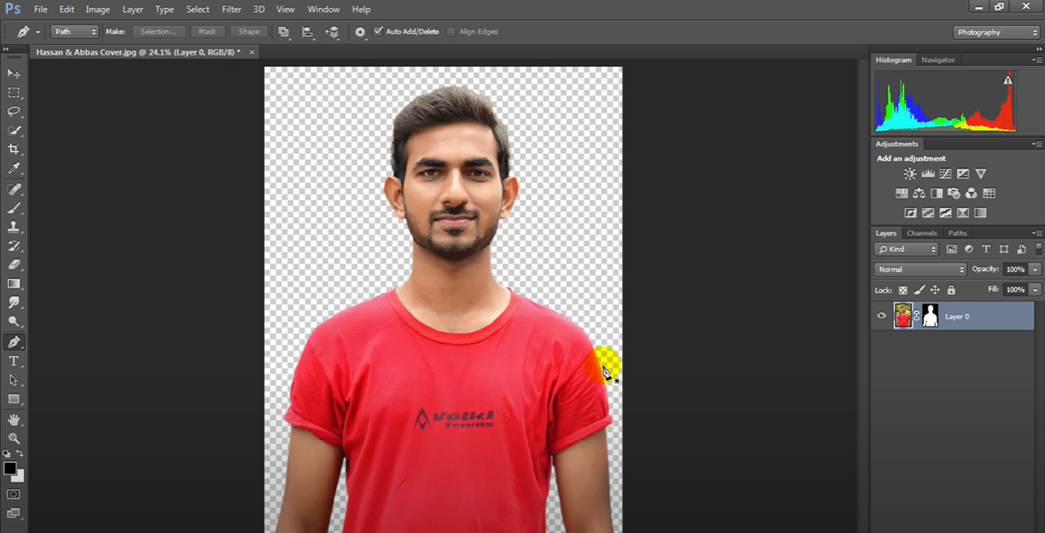1045x533 pixels.
Task: Toggle lock image pixels
Action: point(919,290)
